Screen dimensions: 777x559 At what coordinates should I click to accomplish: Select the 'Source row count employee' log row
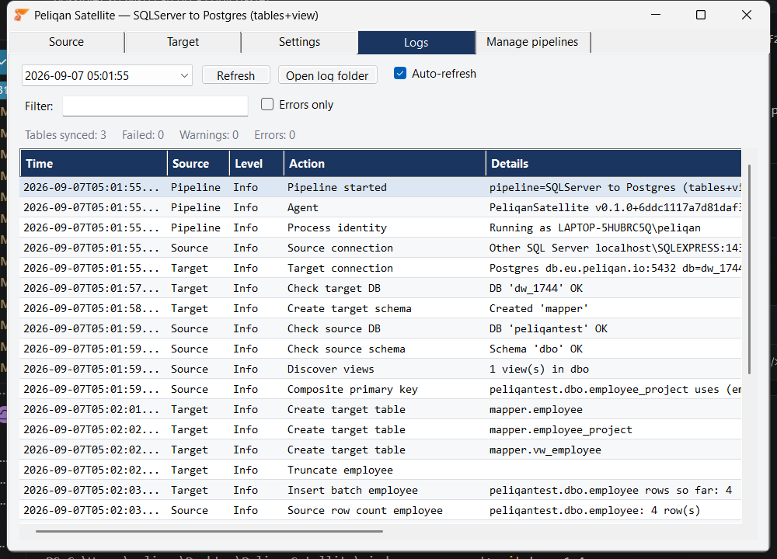[381, 511]
